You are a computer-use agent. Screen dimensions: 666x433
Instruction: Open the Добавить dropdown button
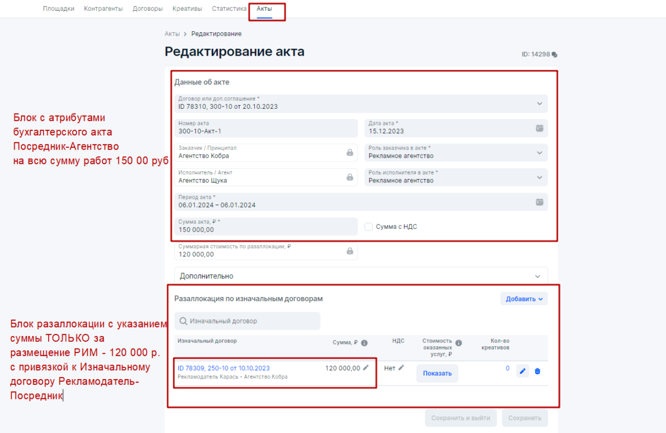524,299
